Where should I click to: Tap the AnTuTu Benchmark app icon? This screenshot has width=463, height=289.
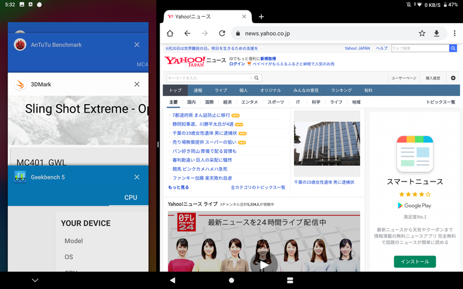[x=20, y=45]
